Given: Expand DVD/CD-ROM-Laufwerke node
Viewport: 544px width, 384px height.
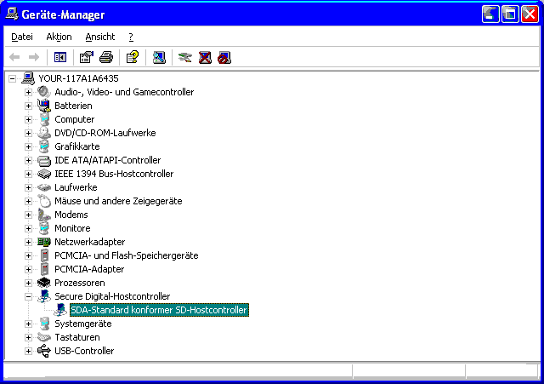Looking at the screenshot, I should click(28, 133).
